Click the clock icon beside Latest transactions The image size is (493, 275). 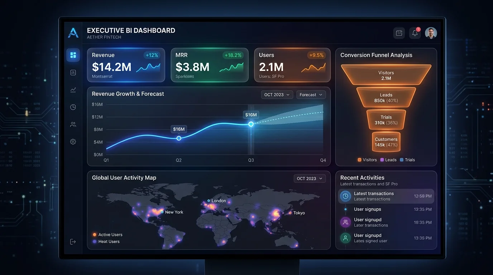tap(345, 196)
